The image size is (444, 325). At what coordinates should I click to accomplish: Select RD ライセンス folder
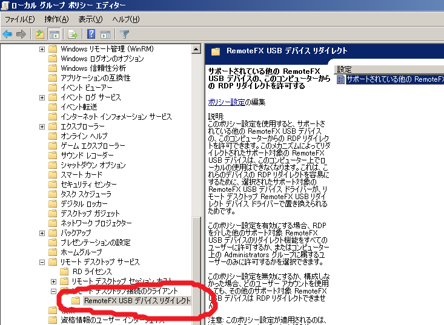click(x=92, y=272)
